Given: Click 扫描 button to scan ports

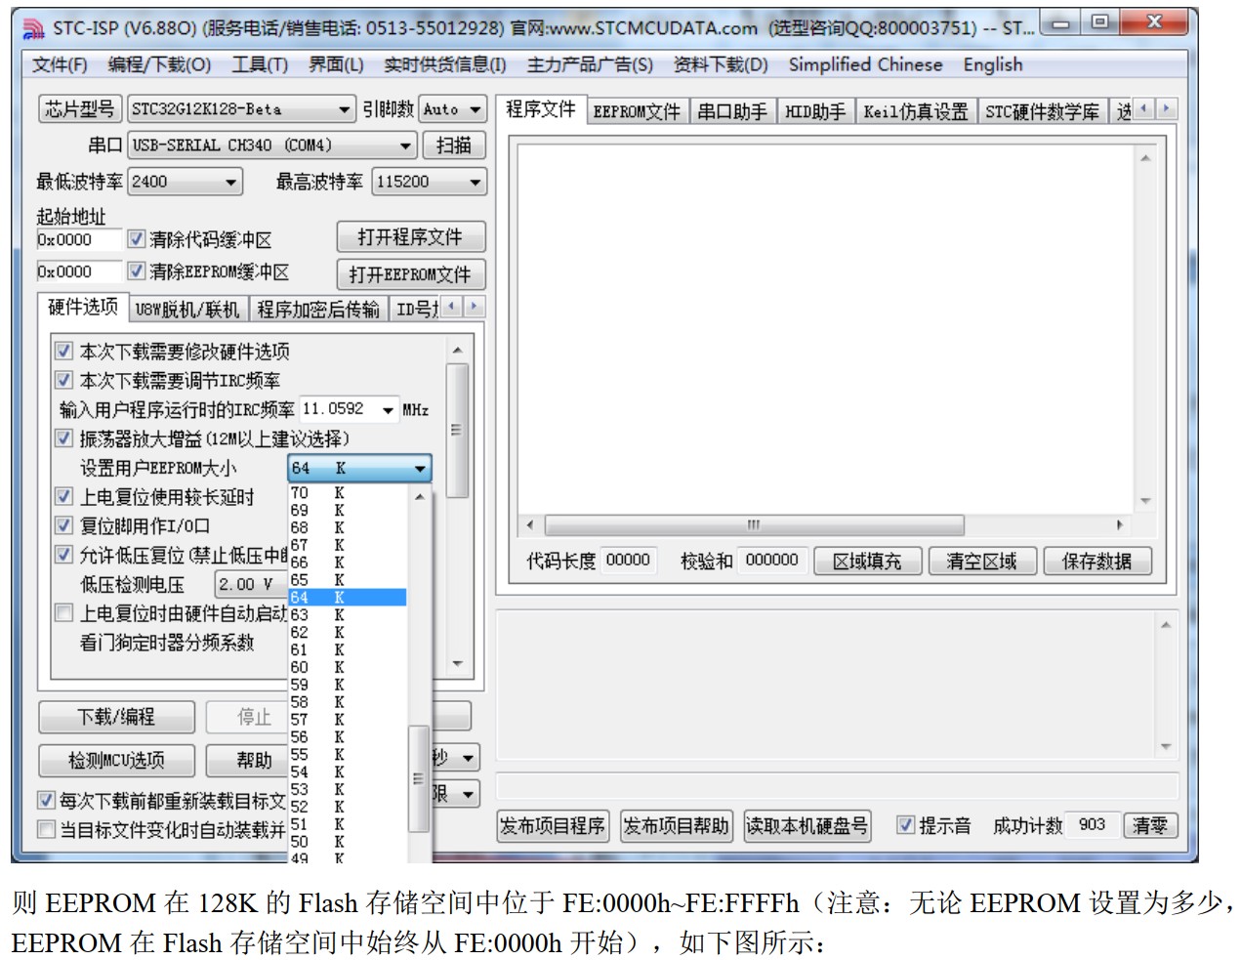Looking at the screenshot, I should coord(453,146).
